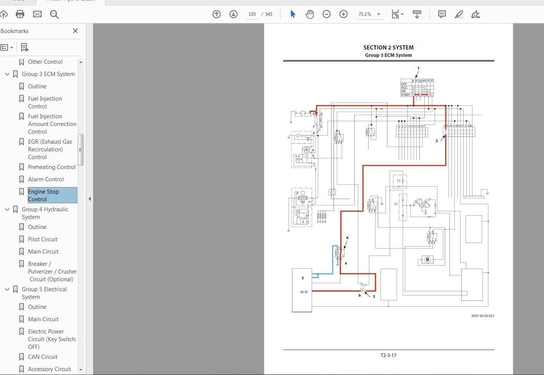
Task: Go to next page with down arrow
Action: click(x=234, y=14)
